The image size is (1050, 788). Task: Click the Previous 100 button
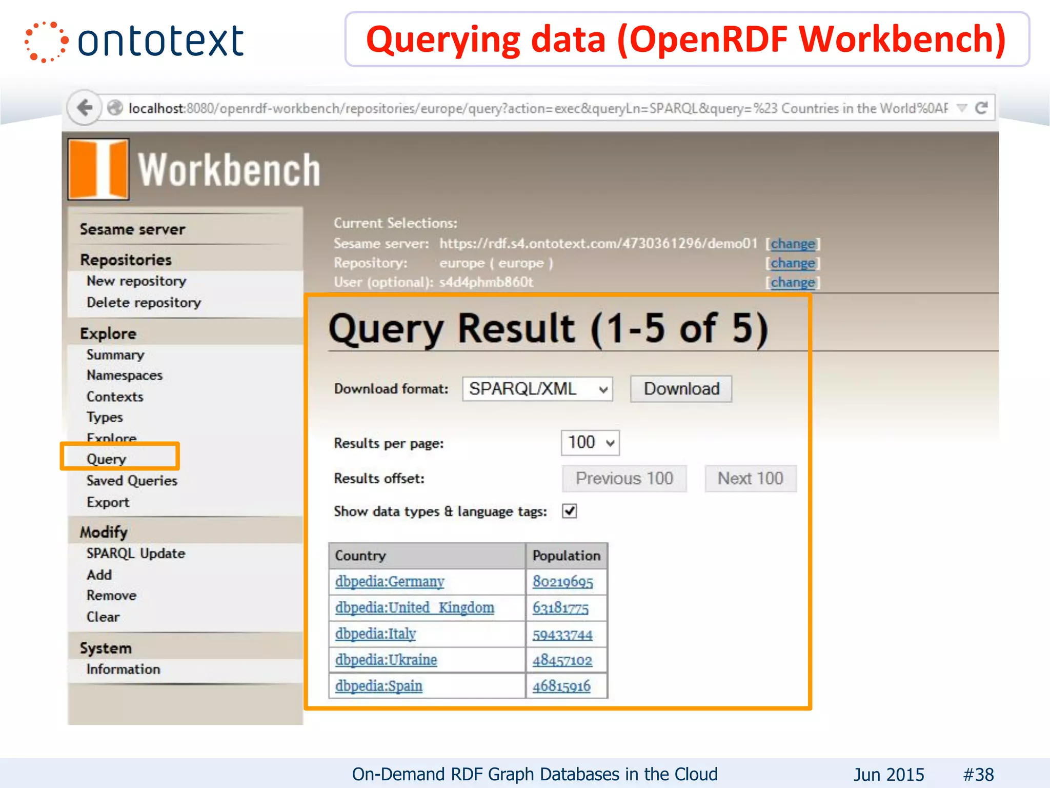(624, 478)
